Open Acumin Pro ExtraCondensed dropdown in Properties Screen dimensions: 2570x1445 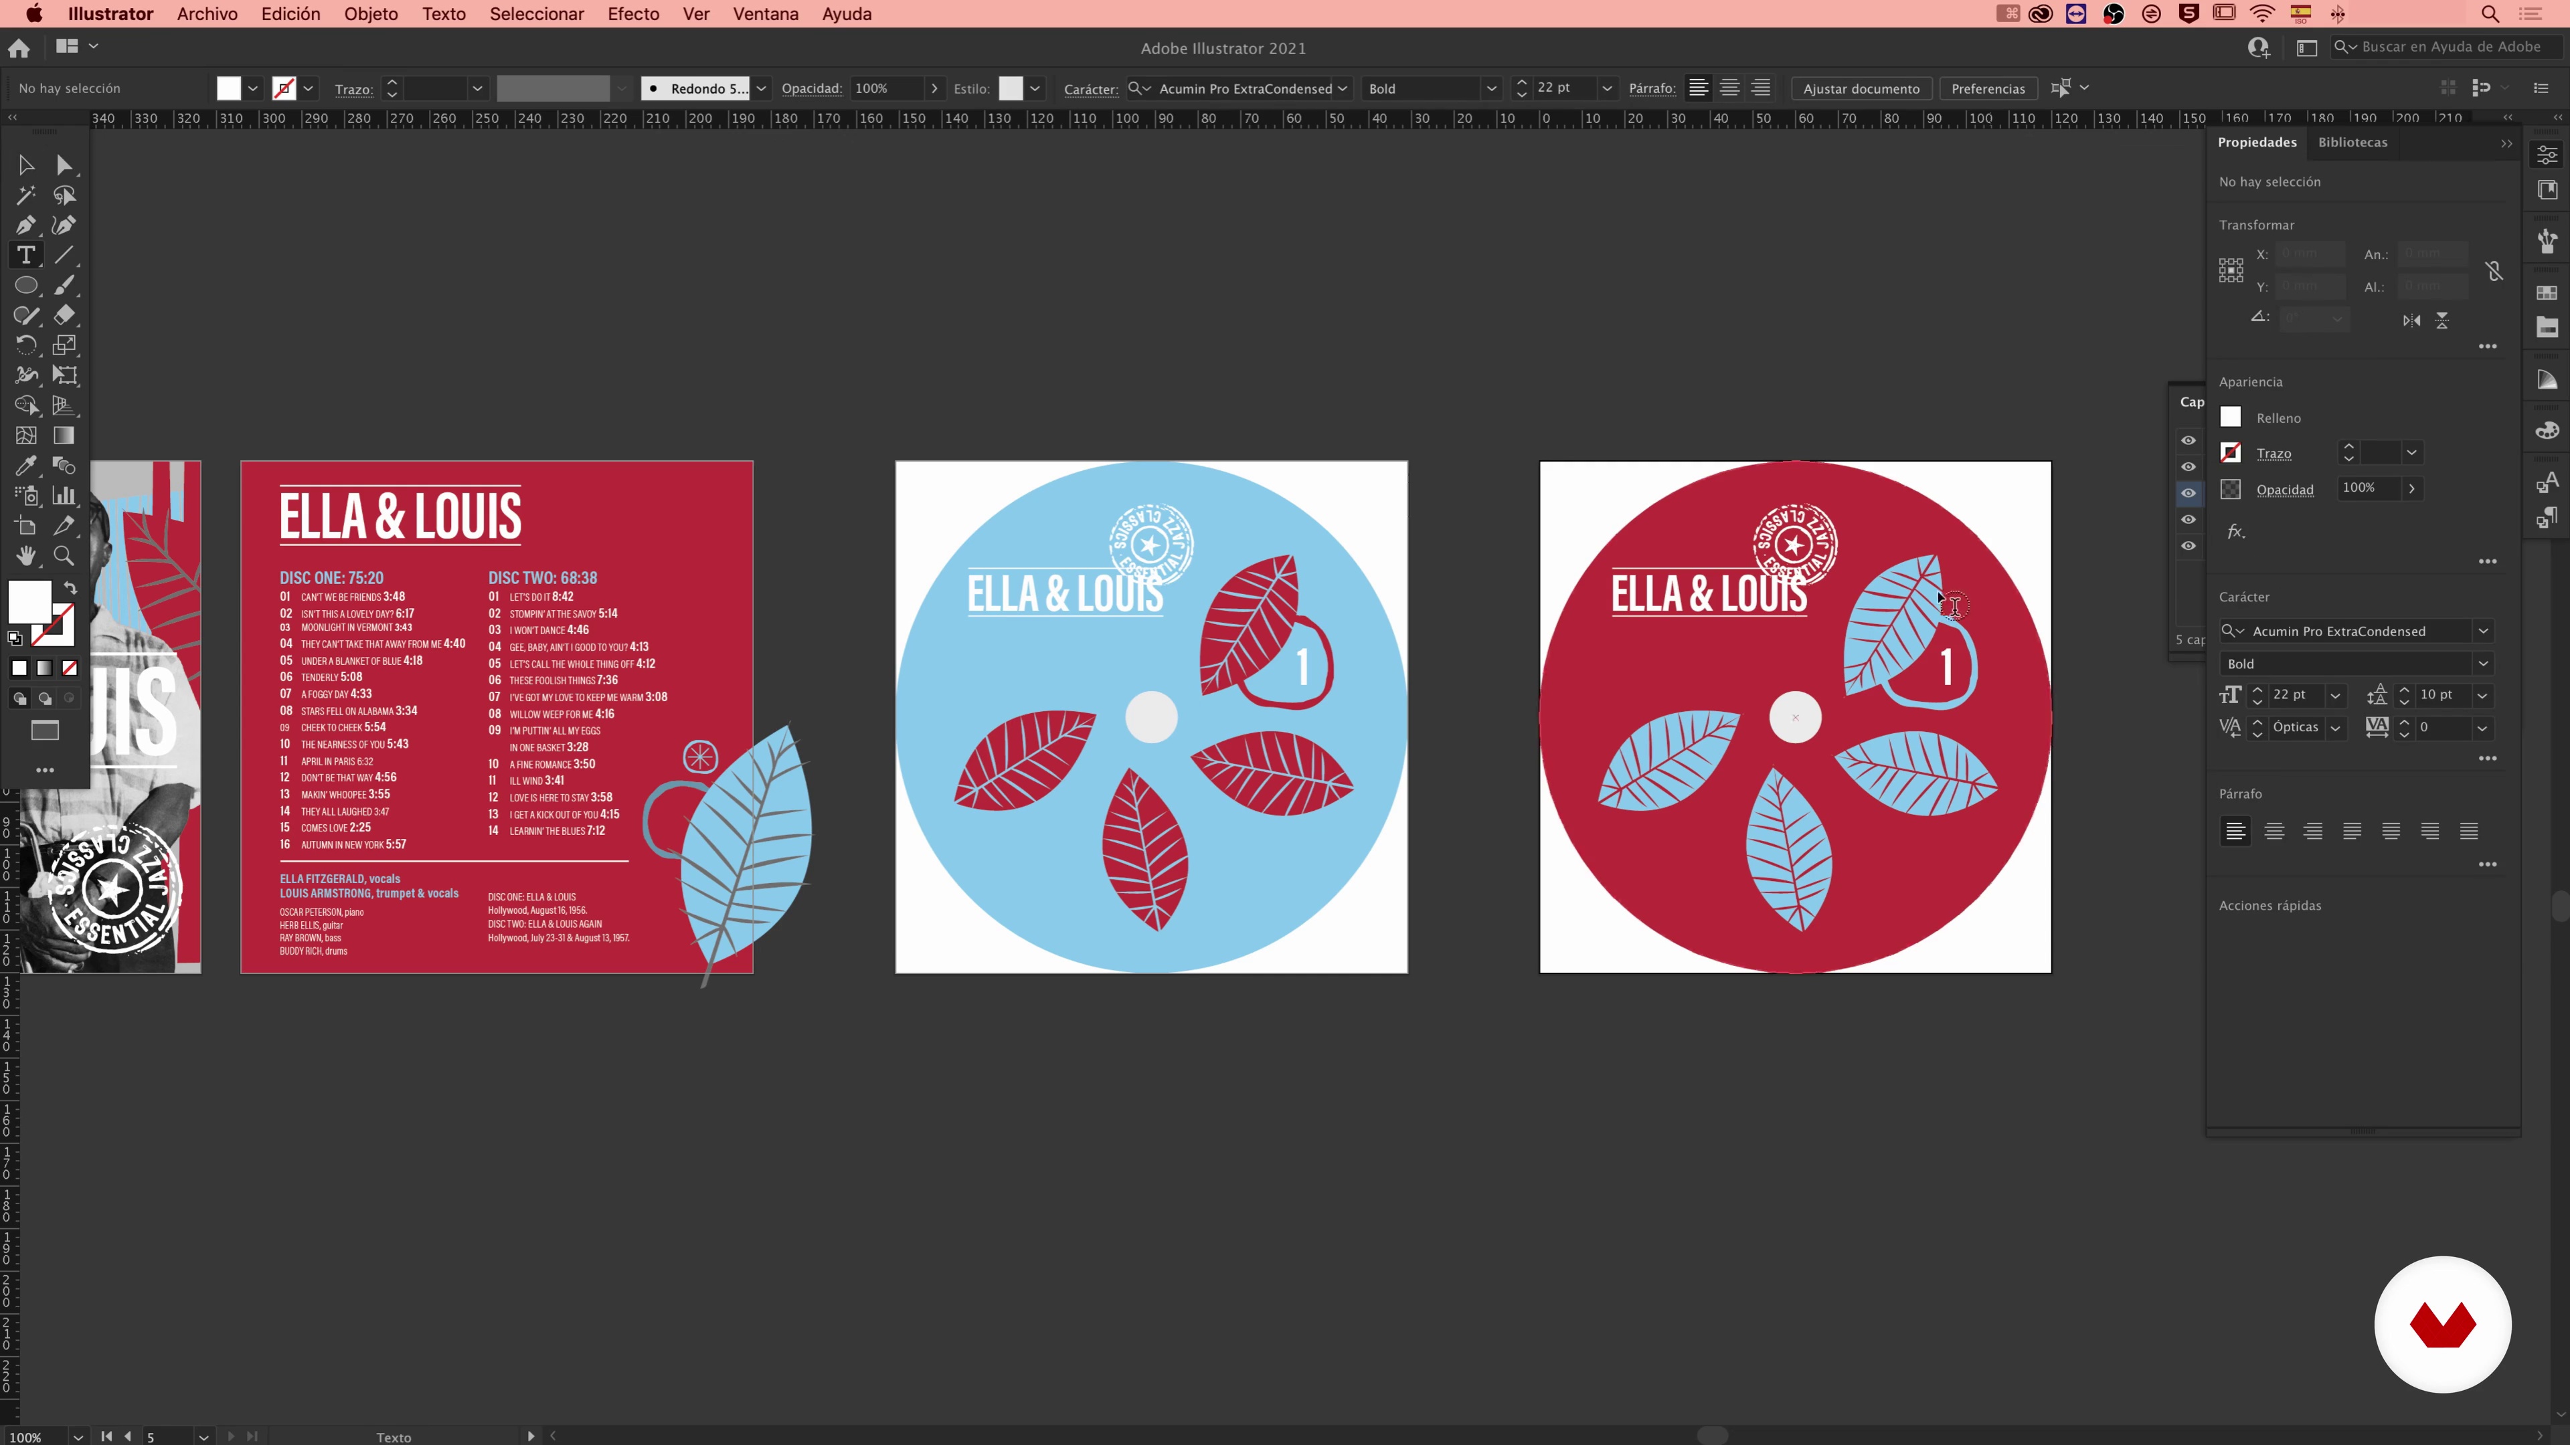[2482, 632]
